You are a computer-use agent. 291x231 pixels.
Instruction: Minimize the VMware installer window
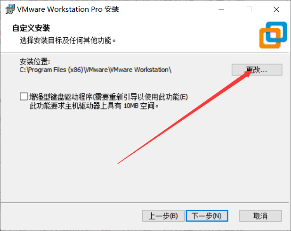pos(221,9)
